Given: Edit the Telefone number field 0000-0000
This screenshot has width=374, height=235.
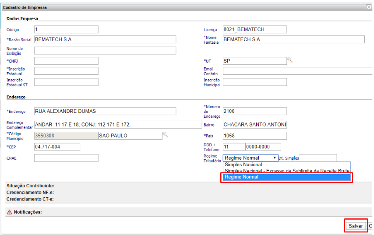Looking at the screenshot, I should (x=263, y=147).
